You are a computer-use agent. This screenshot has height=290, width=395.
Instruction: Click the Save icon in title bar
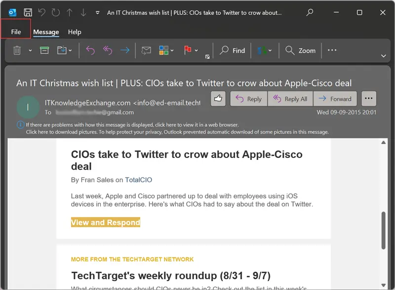click(28, 12)
